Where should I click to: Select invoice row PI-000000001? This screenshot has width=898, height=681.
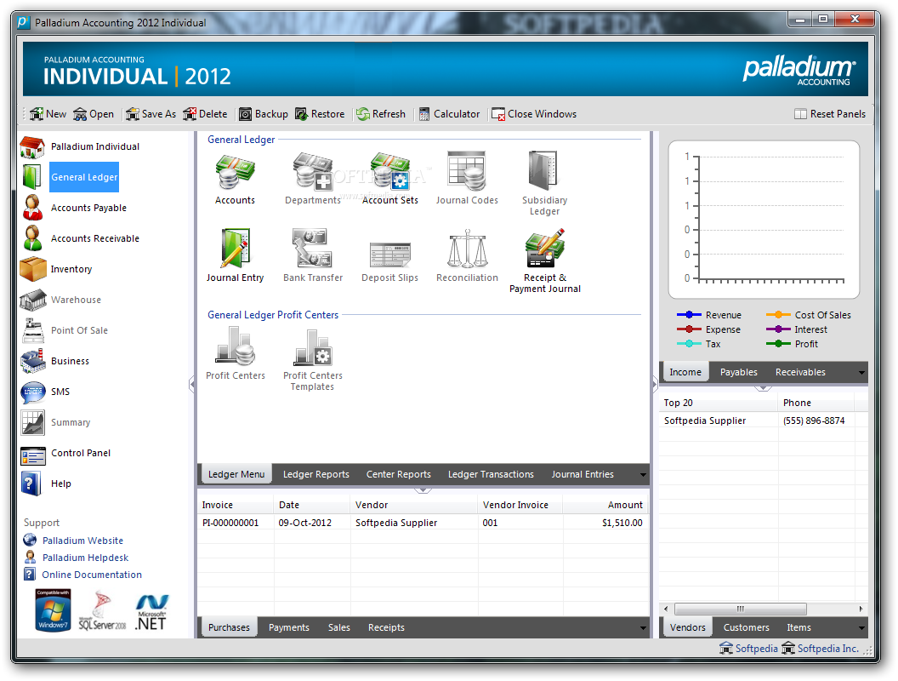423,524
